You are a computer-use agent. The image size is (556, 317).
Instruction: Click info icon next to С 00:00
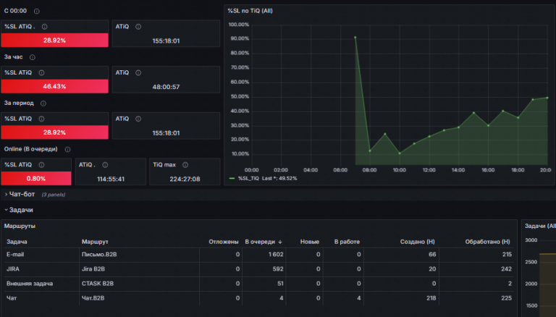pyautogui.click(x=36, y=12)
